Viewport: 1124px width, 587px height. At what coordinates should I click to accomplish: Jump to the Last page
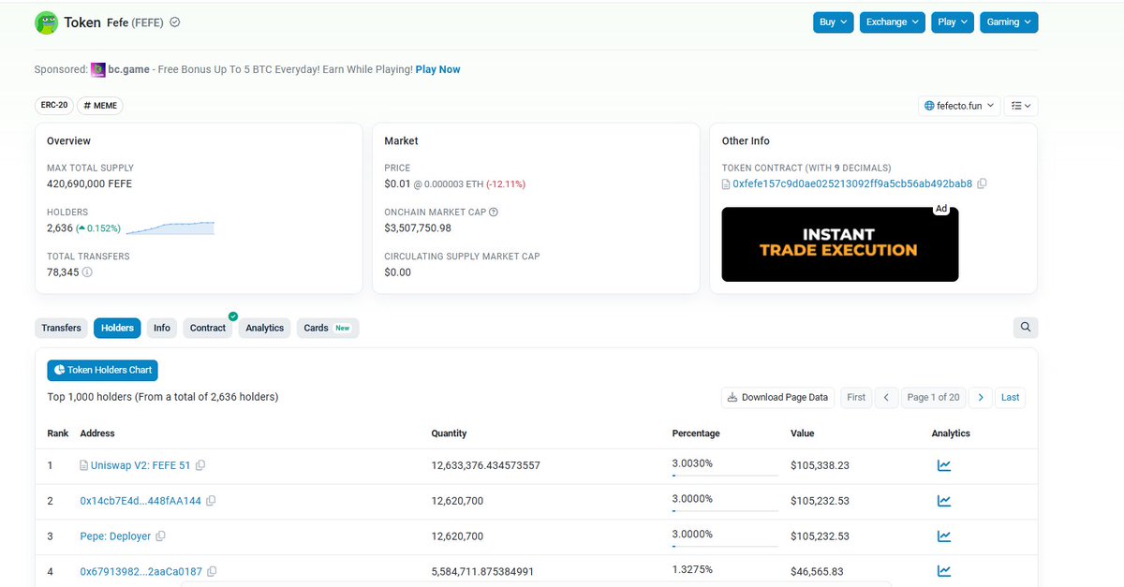coord(1010,397)
